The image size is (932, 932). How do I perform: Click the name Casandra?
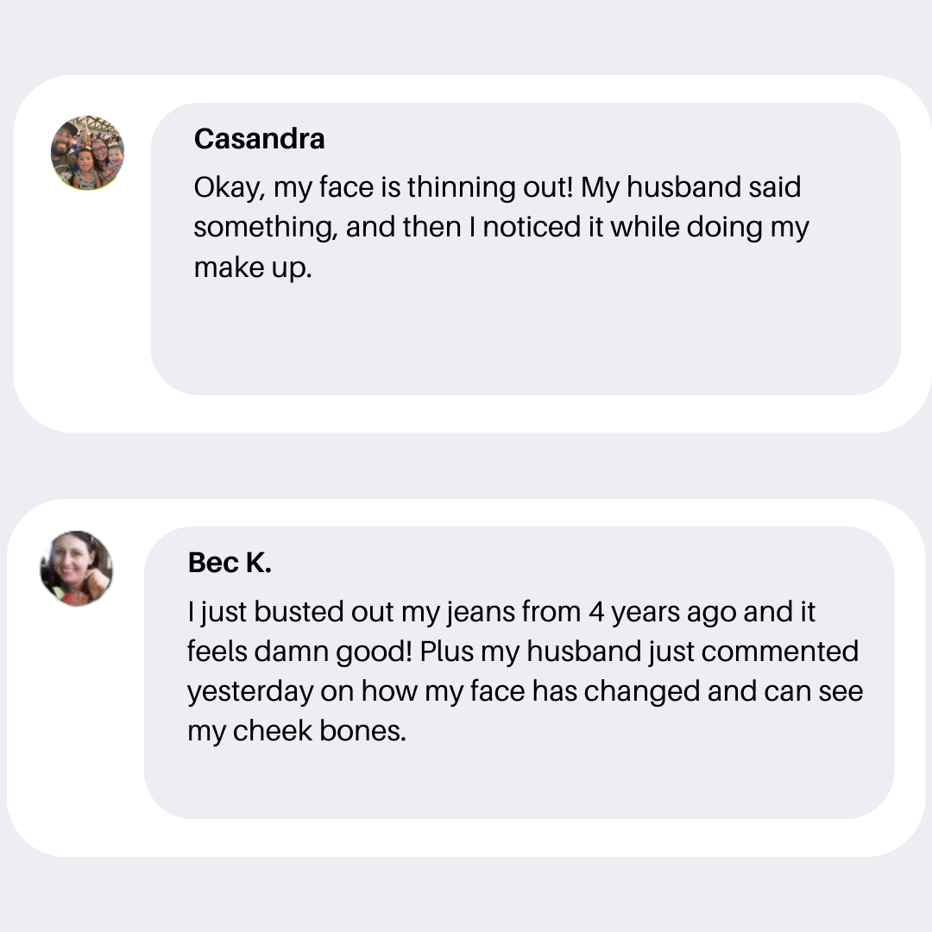[x=259, y=138]
